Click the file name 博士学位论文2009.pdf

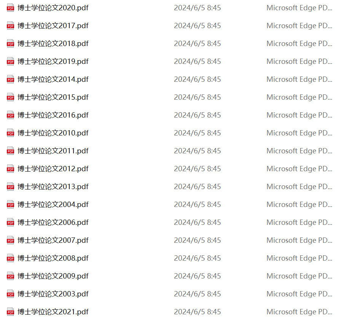pyautogui.click(x=53, y=276)
